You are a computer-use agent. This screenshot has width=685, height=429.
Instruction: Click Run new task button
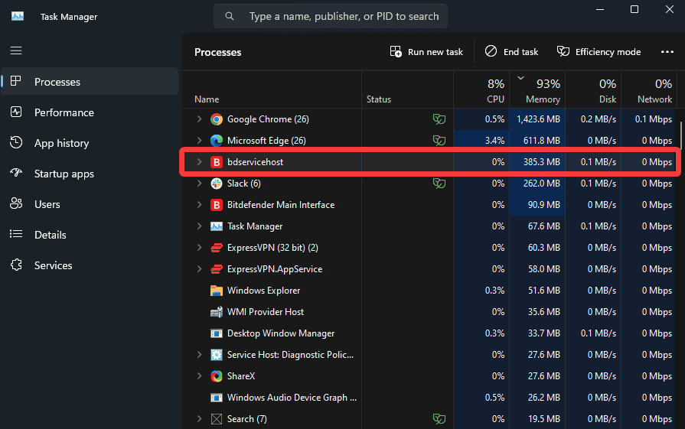tap(426, 52)
